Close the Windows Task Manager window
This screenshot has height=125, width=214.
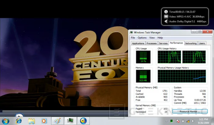pyautogui.click(x=208, y=32)
